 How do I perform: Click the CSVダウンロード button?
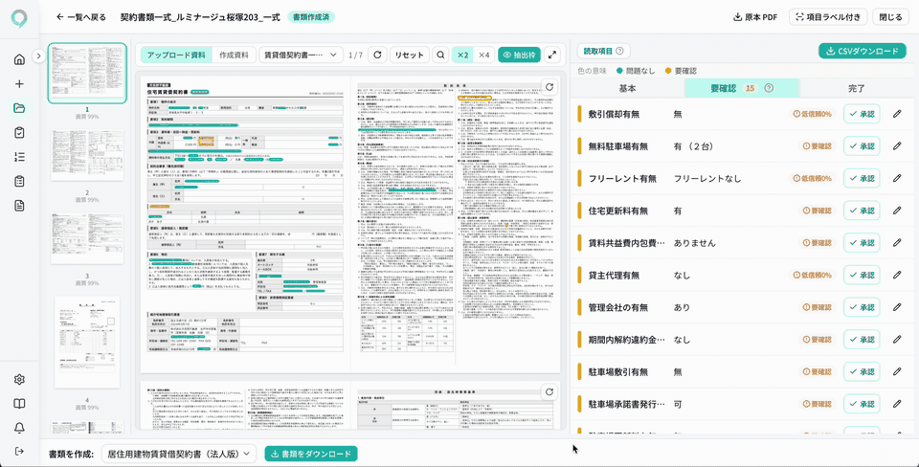(x=862, y=51)
